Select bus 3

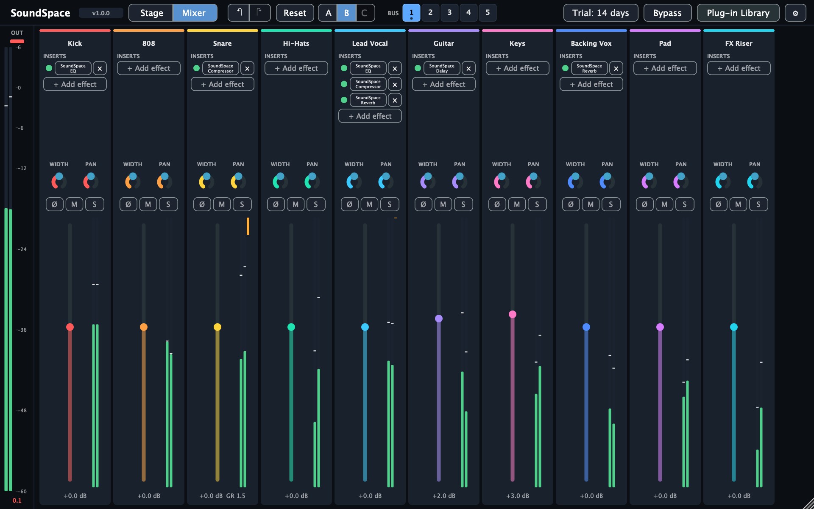[x=449, y=13]
